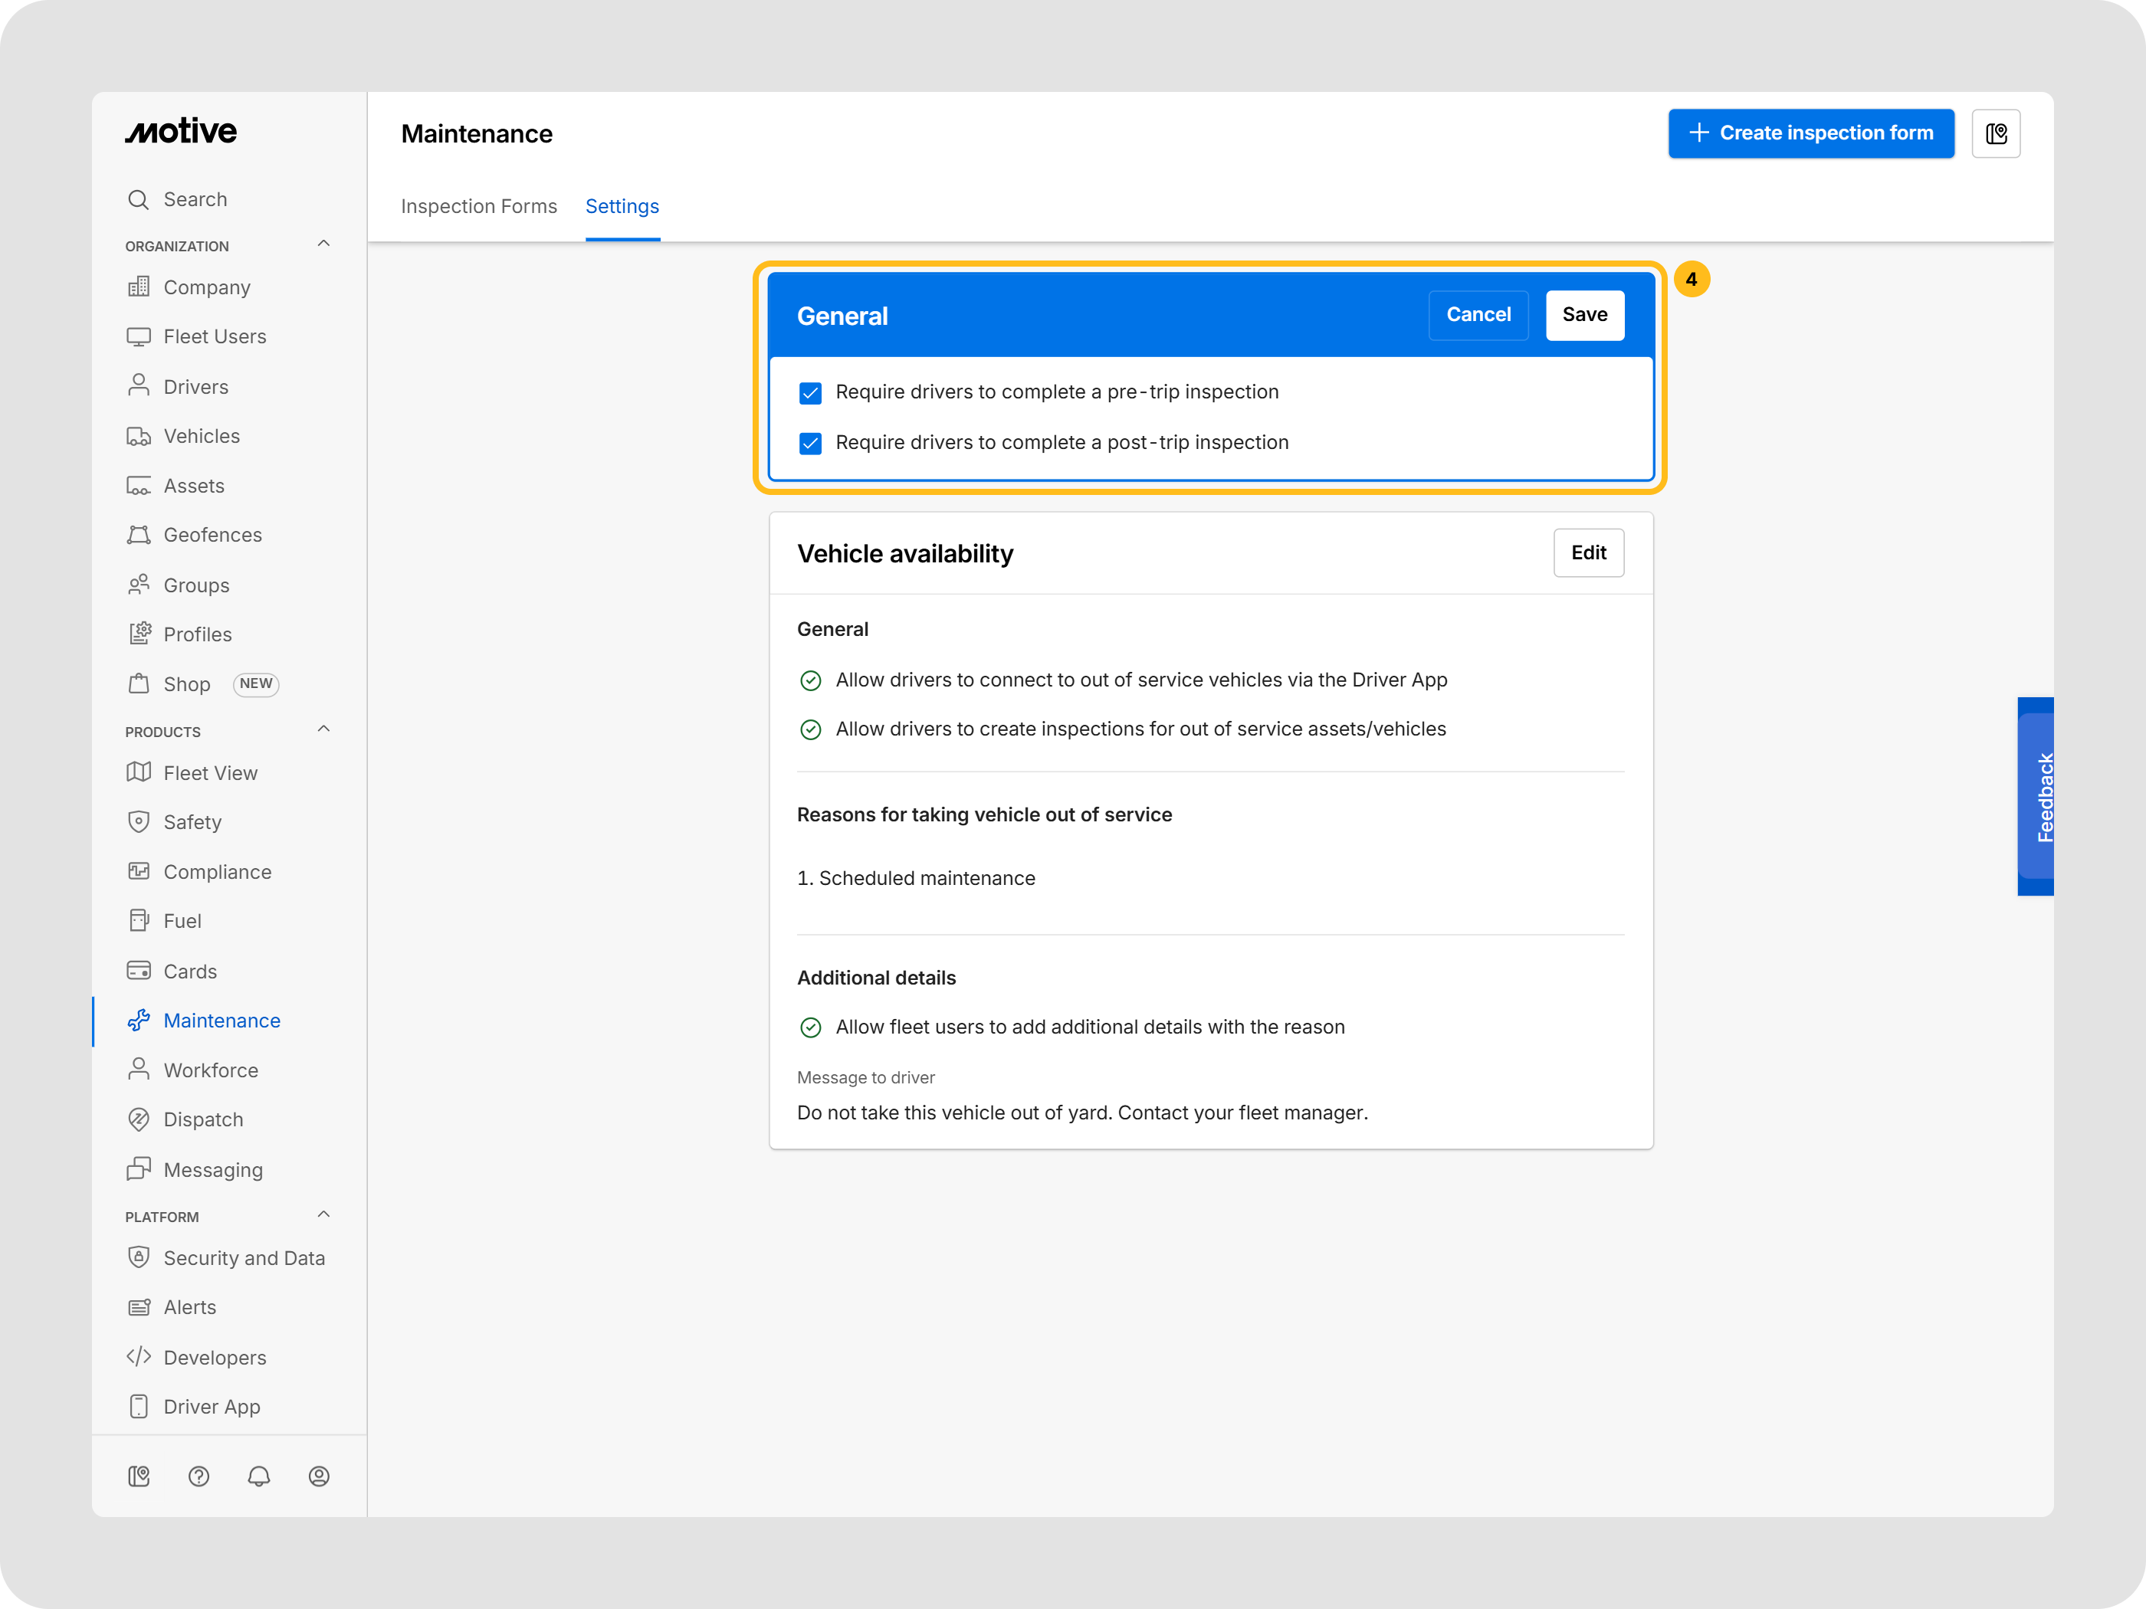Open Maintenance in the sidebar
Image resolution: width=2146 pixels, height=1609 pixels.
(x=221, y=1021)
